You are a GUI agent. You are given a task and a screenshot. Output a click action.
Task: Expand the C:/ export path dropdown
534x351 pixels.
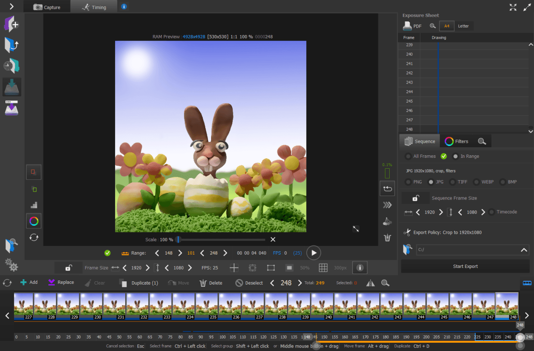pyautogui.click(x=524, y=250)
